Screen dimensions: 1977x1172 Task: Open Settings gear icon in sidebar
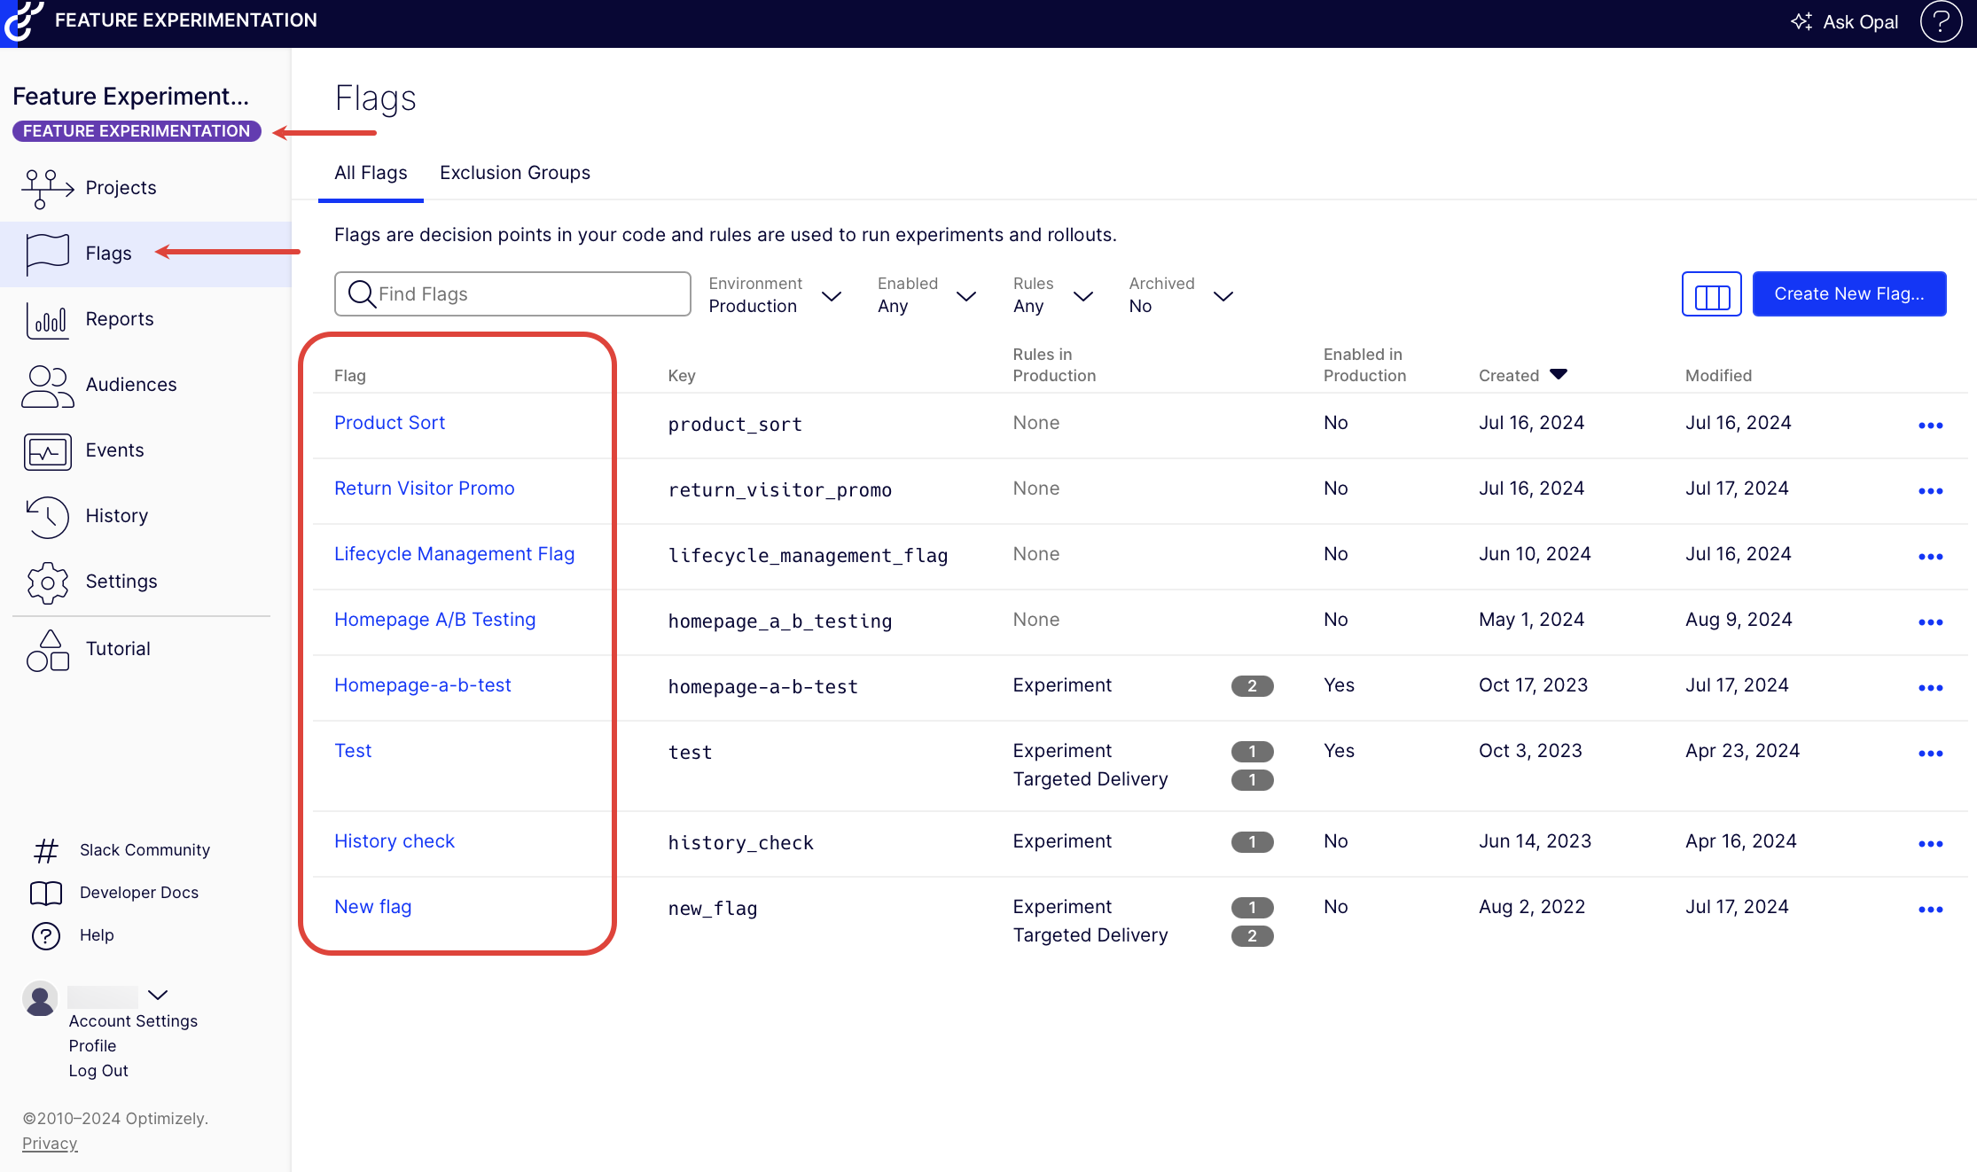point(46,582)
